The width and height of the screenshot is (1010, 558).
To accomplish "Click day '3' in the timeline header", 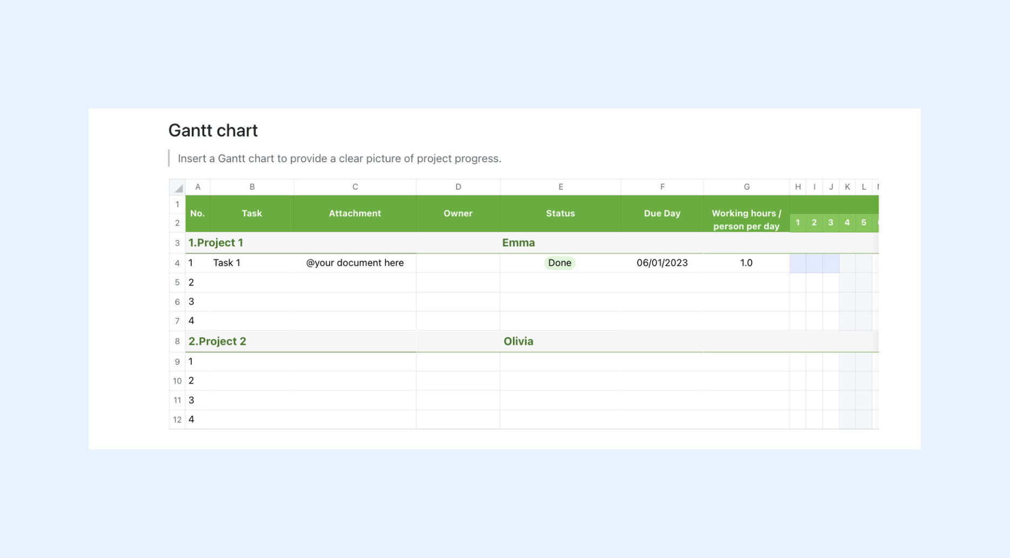I will (x=831, y=223).
